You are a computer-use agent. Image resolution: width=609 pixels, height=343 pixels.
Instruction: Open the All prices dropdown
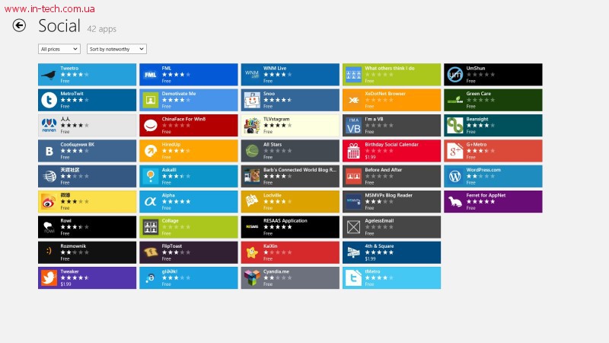click(59, 49)
